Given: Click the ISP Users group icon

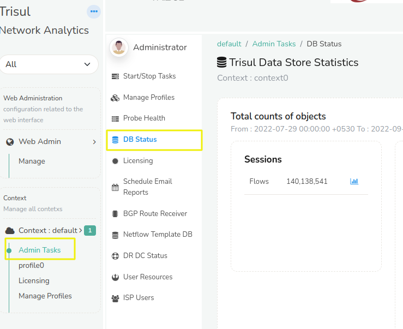Looking at the screenshot, I should tap(115, 298).
